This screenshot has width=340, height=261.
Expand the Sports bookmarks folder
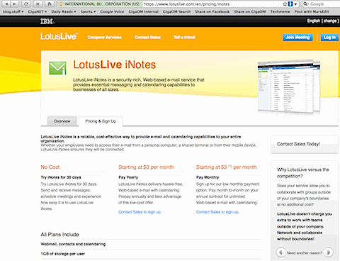88,11
